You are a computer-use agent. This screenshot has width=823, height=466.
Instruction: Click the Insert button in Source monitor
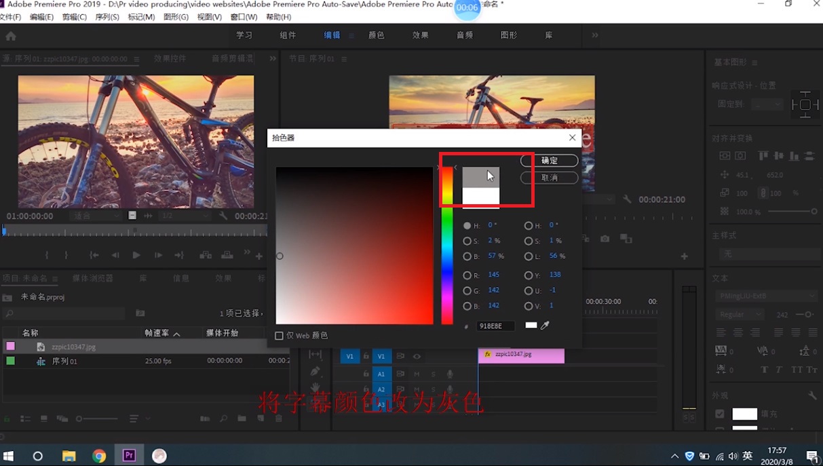pos(205,255)
